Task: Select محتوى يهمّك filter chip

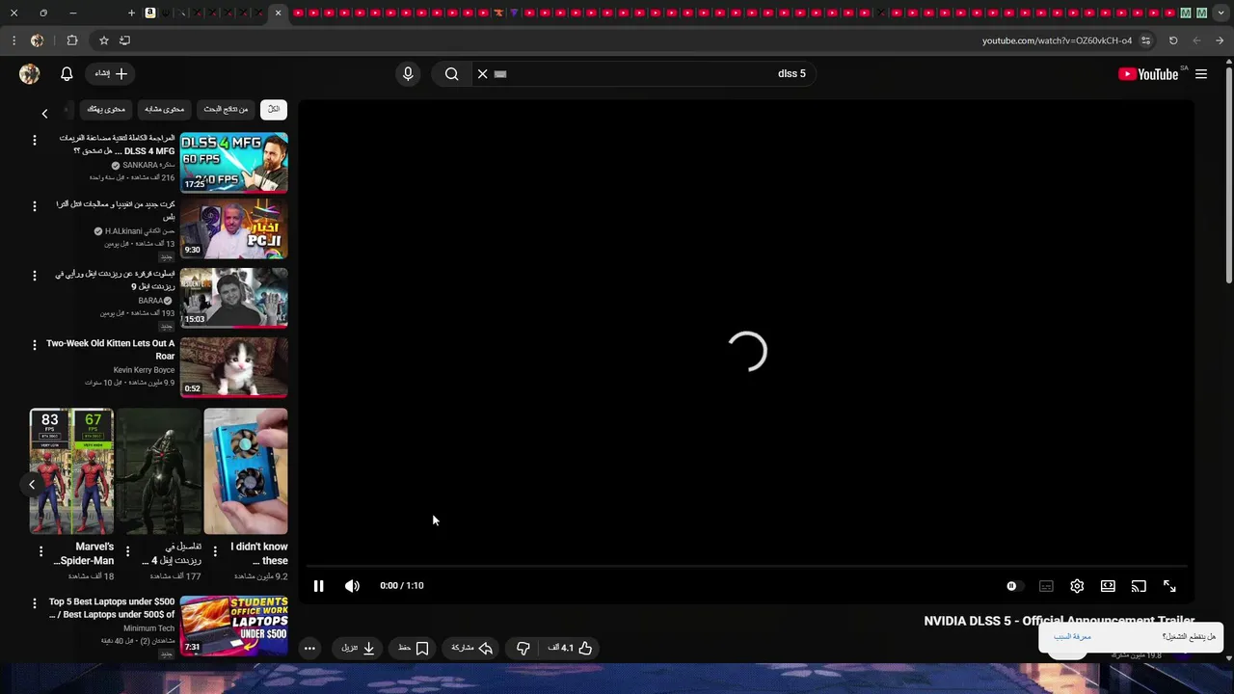Action: click(106, 110)
